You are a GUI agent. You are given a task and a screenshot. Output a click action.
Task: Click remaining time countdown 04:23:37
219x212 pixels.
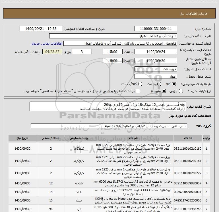(x=52, y=52)
